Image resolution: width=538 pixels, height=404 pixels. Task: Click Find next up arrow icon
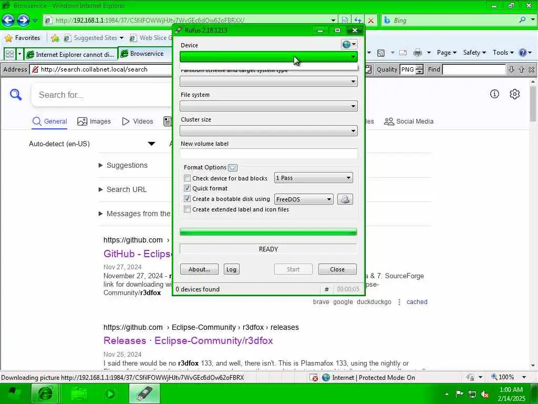521,69
